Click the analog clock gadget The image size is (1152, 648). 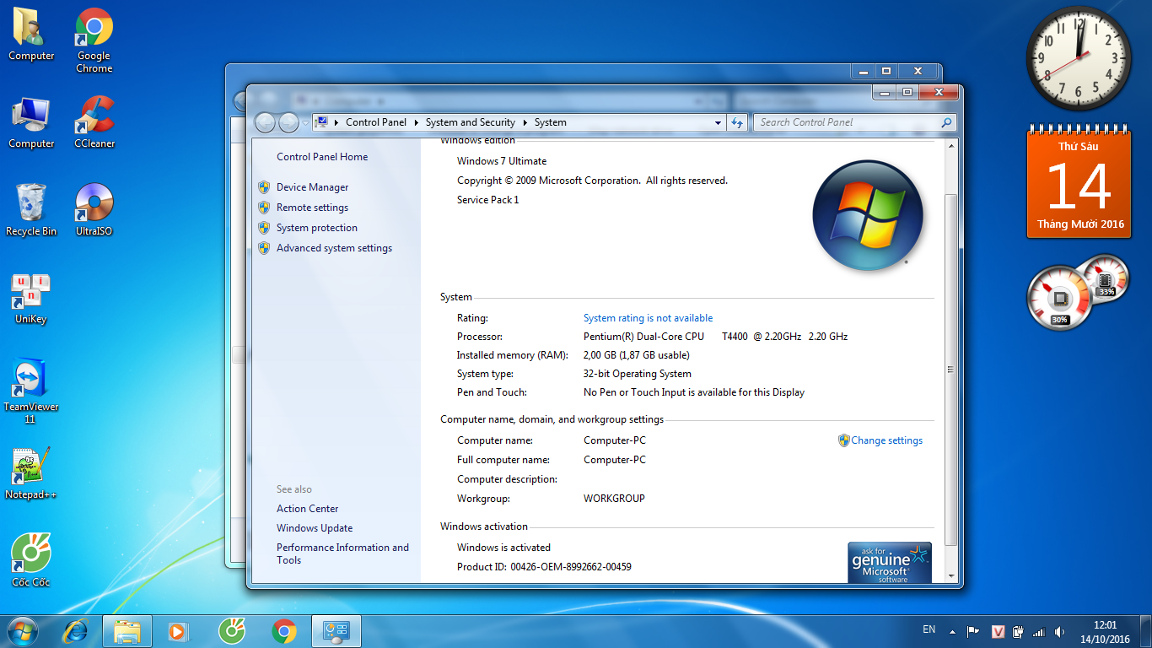pos(1079,58)
